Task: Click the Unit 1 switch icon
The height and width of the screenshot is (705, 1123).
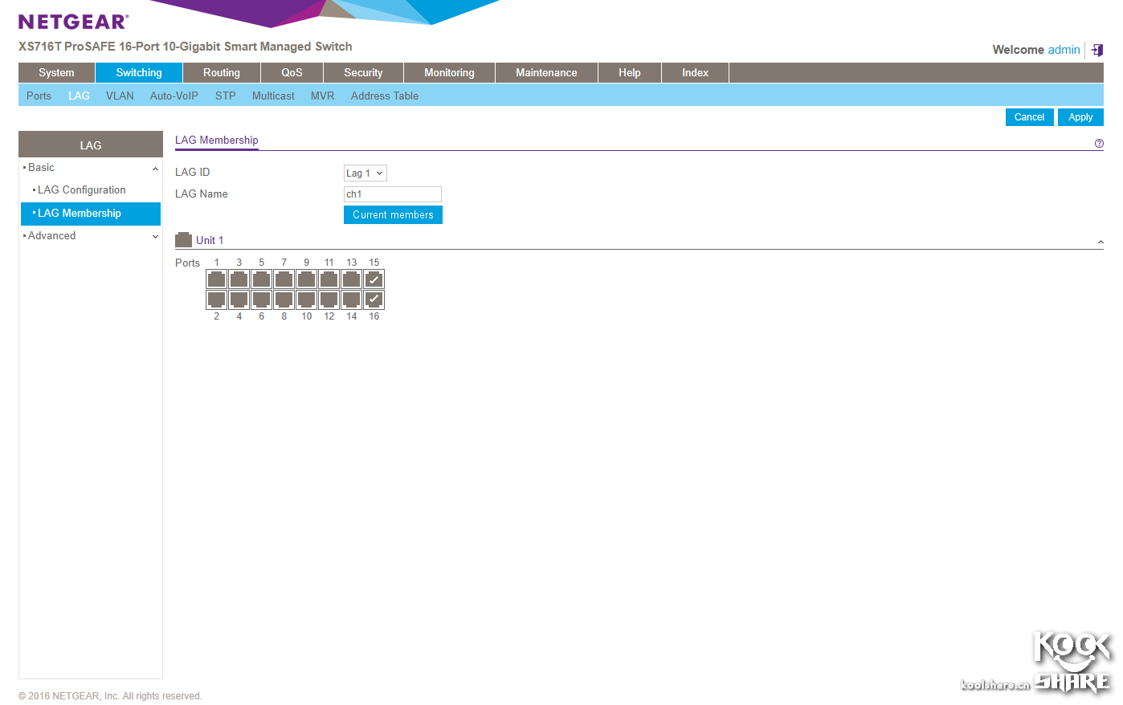Action: coord(183,239)
